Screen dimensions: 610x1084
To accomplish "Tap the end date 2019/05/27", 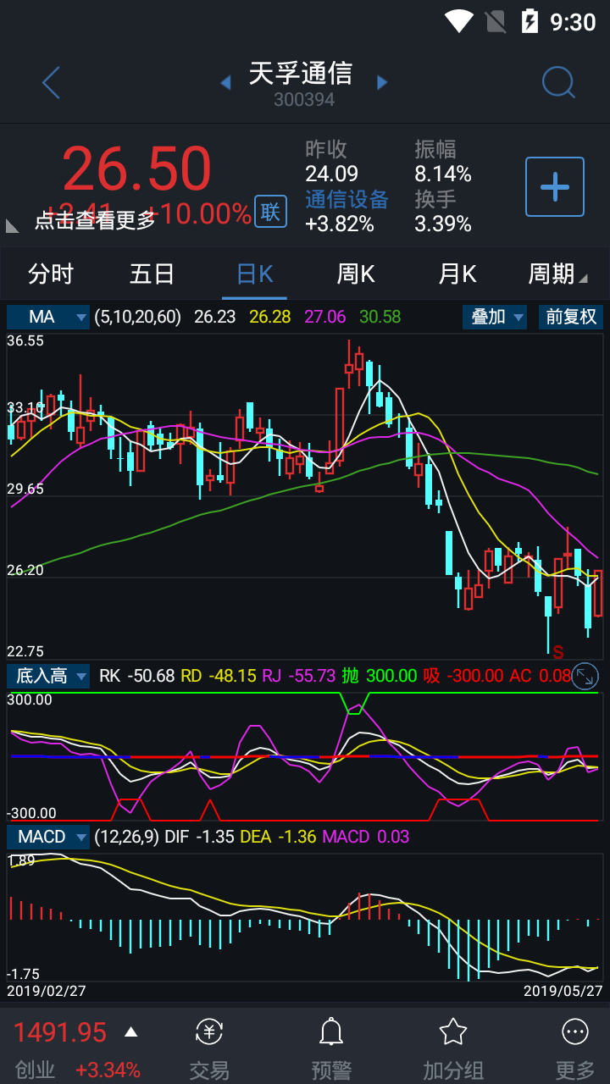I will click(x=563, y=990).
